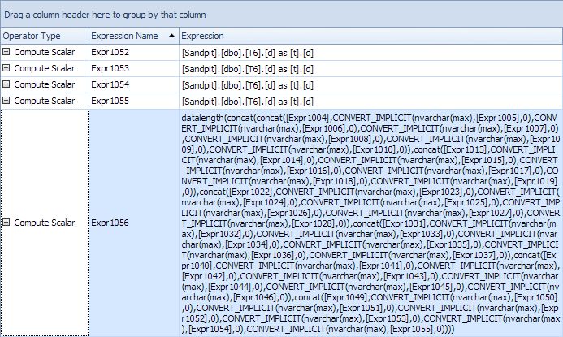Image resolution: width=563 pixels, height=337 pixels.
Task: Select the Expr1052 expression name cell
Action: pyautogui.click(x=110, y=52)
